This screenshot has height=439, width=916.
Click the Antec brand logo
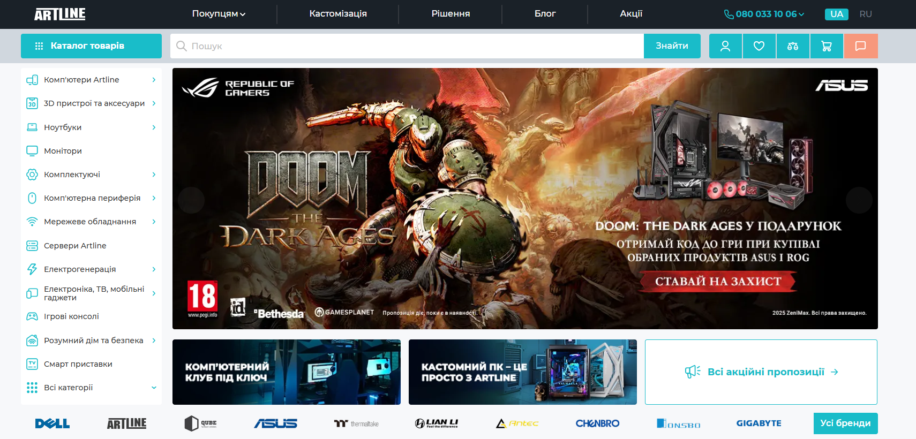pos(517,423)
